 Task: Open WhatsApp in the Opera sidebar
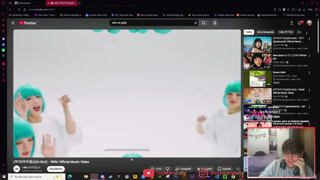pos(3,50)
